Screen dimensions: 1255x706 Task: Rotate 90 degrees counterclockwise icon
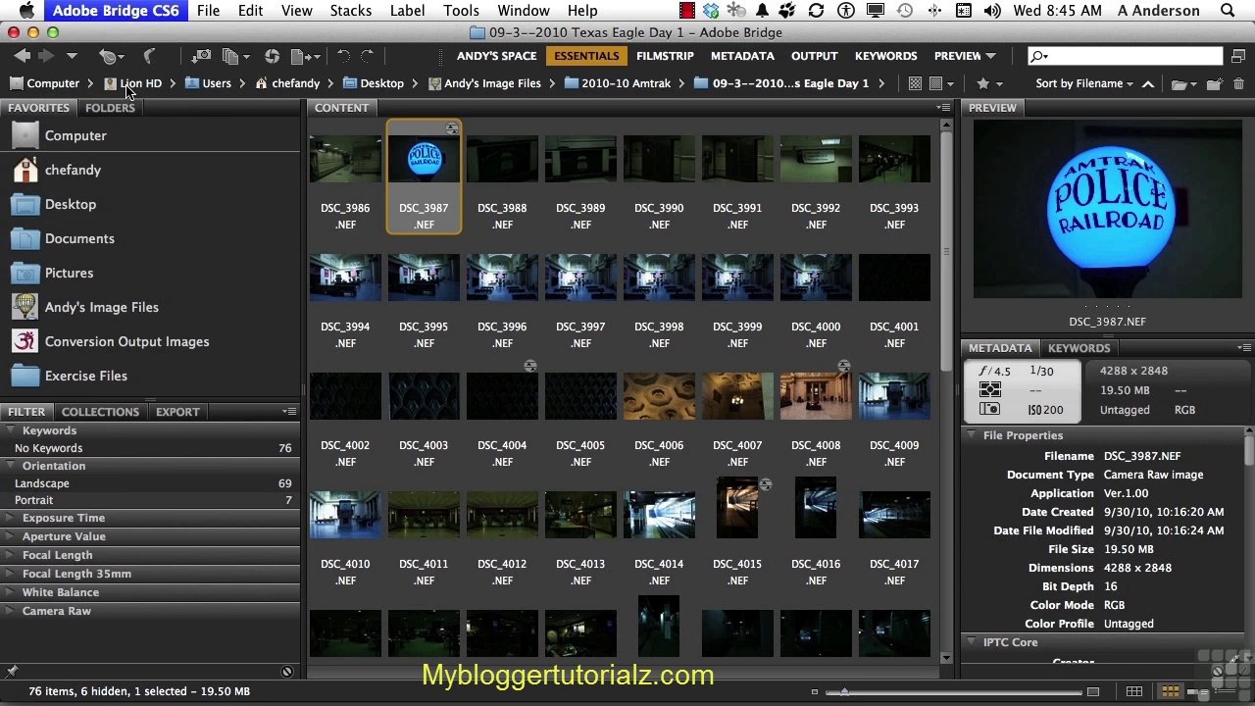[x=343, y=56]
